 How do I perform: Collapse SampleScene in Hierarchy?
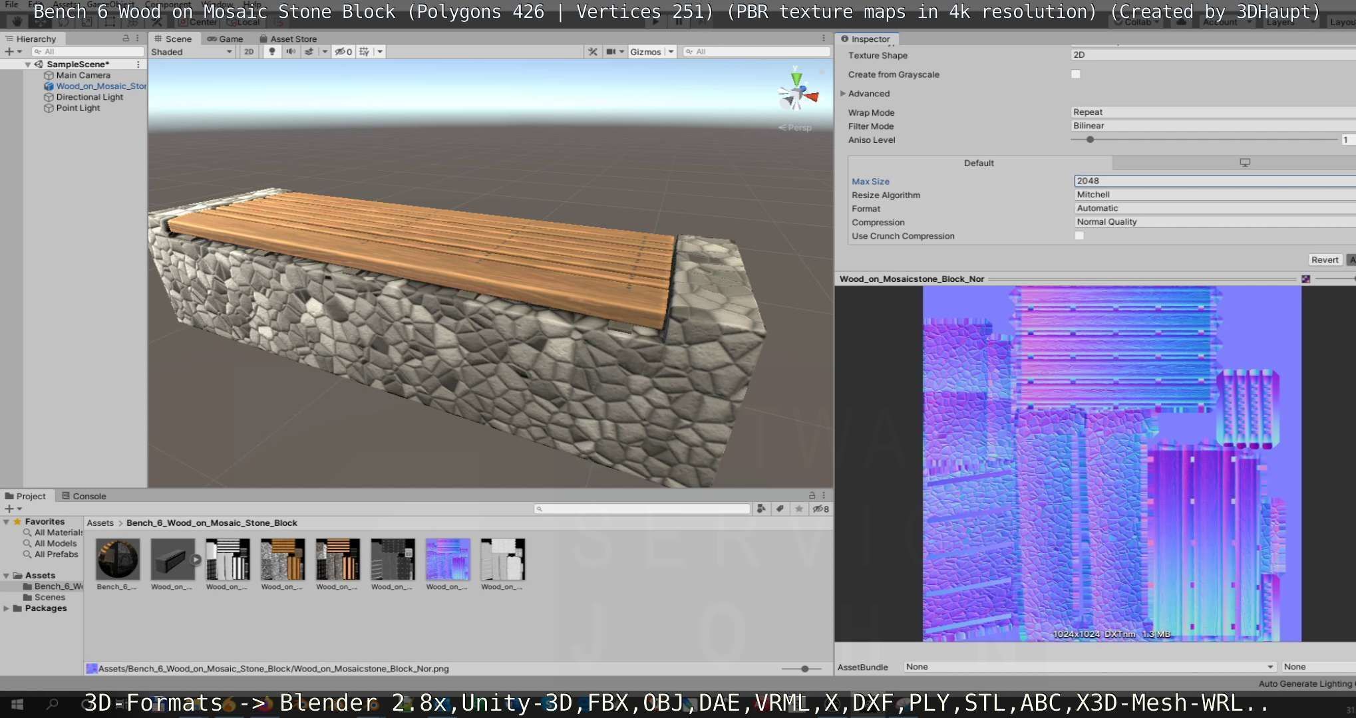coord(28,64)
